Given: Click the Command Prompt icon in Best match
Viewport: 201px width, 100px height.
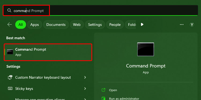Looking at the screenshot, I should 10,52.
